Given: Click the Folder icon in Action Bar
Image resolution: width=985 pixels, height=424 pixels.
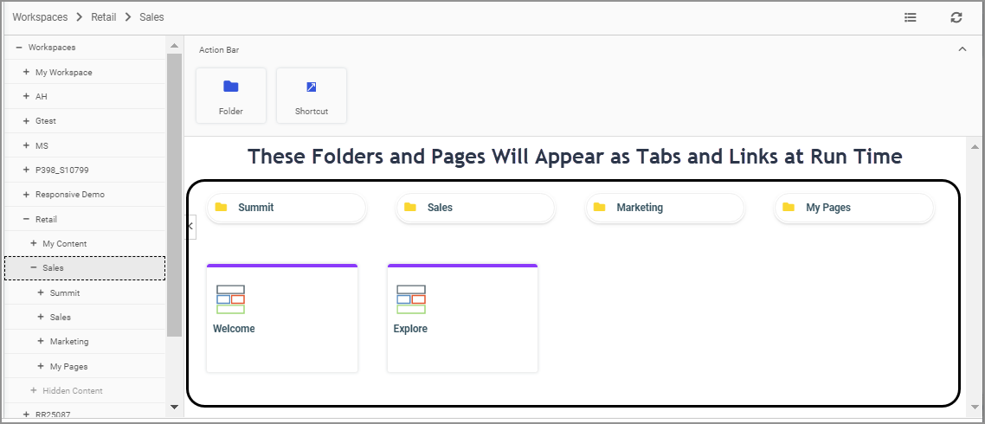Looking at the screenshot, I should pos(230,87).
